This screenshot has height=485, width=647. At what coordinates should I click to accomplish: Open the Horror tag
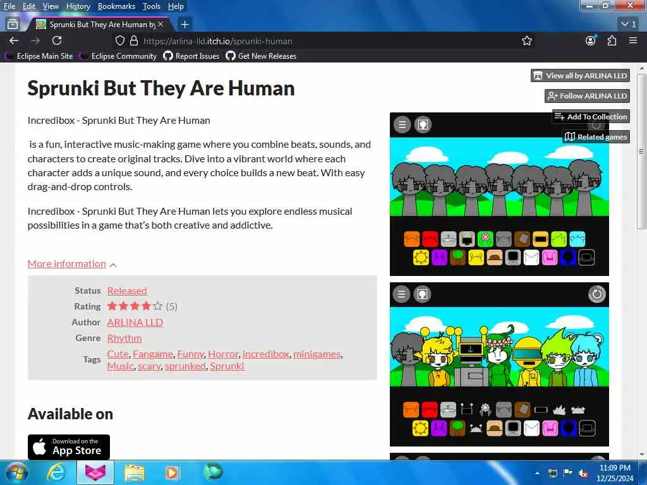point(223,354)
